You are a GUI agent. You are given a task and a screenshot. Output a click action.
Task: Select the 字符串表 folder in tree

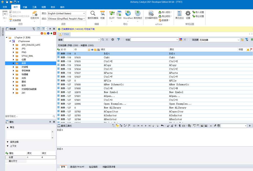(26, 71)
